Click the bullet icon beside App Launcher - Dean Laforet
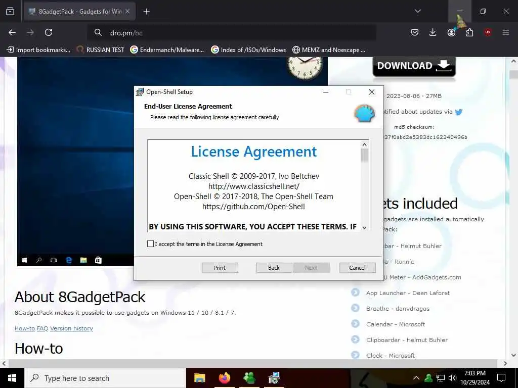Image resolution: width=518 pixels, height=388 pixels. 355,293
